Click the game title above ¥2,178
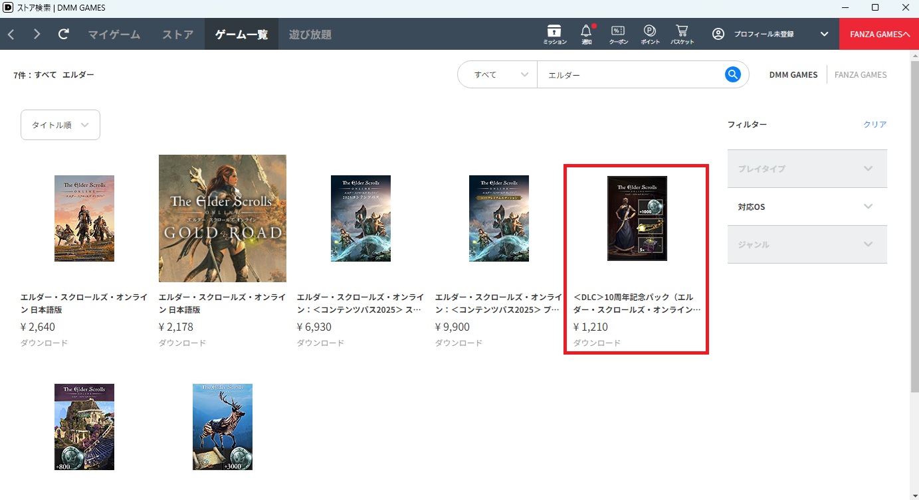The width and height of the screenshot is (919, 500). click(x=223, y=303)
